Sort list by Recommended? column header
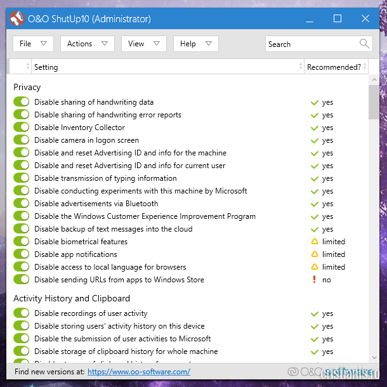 coord(336,67)
